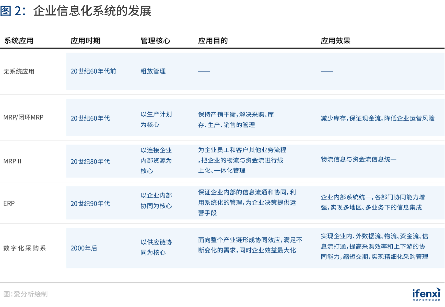Click the 20世纪90年代 cell
Image resolution: width=445 pixels, height=307 pixels.
90,204
